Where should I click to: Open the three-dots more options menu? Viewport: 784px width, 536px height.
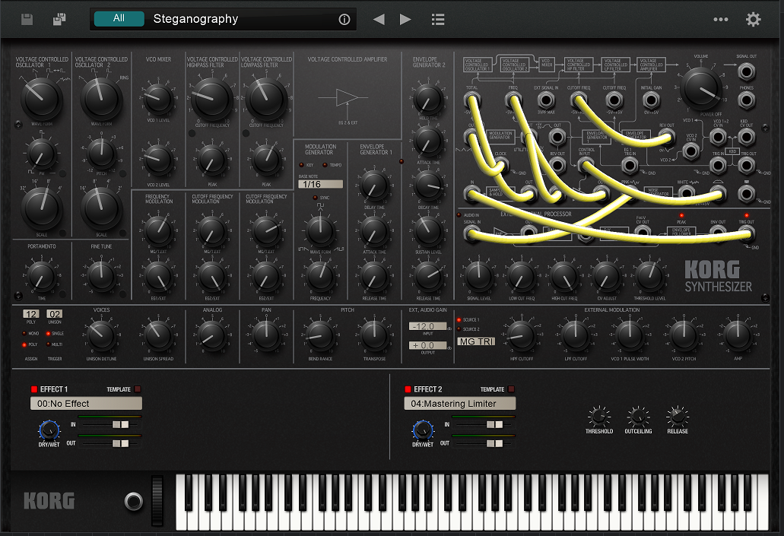720,20
